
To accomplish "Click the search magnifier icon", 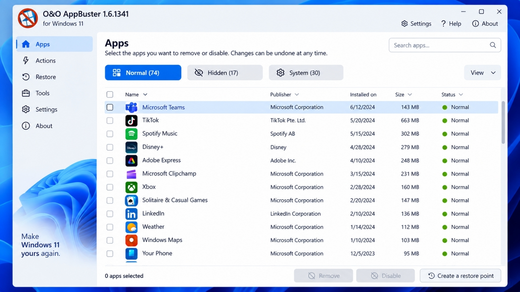I will 493,45.
